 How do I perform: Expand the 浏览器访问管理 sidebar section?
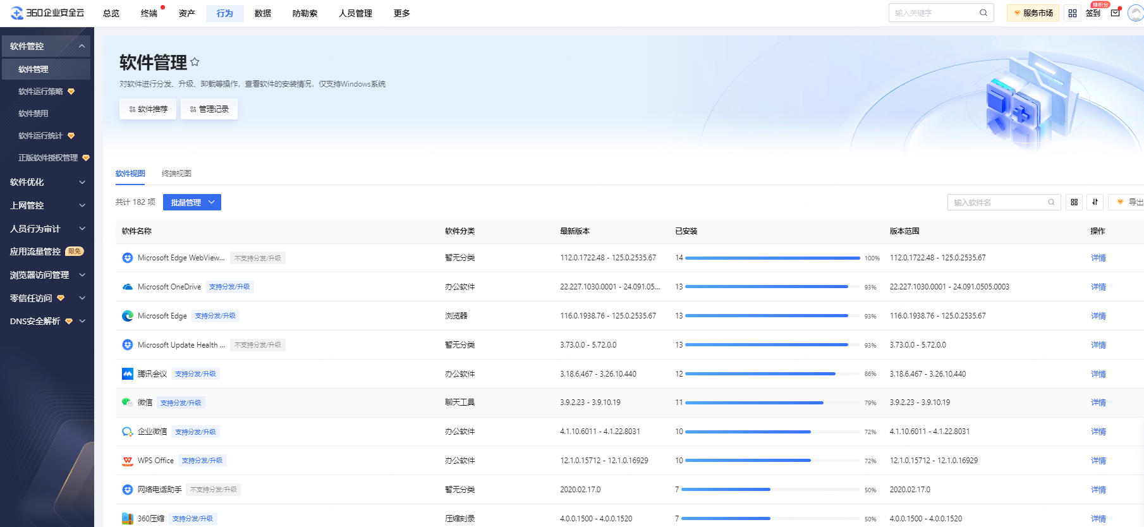(82, 275)
